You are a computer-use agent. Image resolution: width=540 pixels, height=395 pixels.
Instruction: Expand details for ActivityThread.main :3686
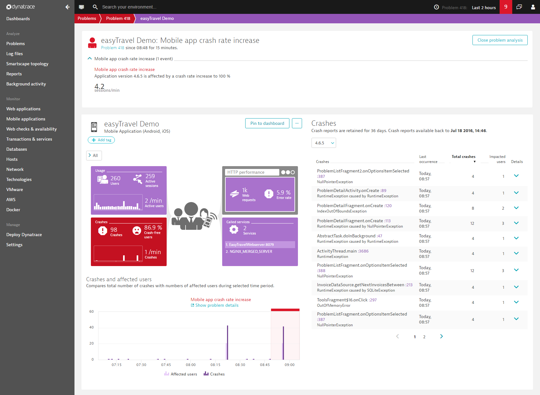[x=516, y=253]
